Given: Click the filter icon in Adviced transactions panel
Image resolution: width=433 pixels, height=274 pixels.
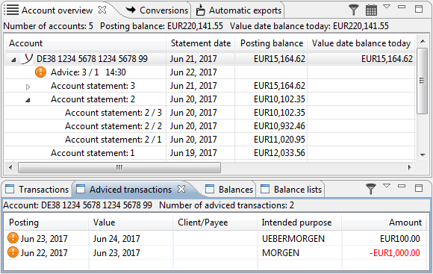Looking at the screenshot, I should (x=370, y=189).
